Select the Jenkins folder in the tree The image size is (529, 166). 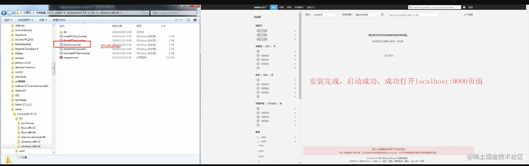[x=17, y=58]
